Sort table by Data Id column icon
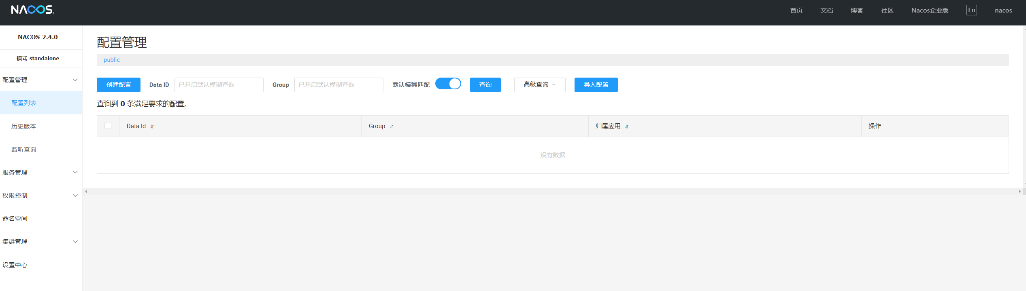 pyautogui.click(x=152, y=127)
